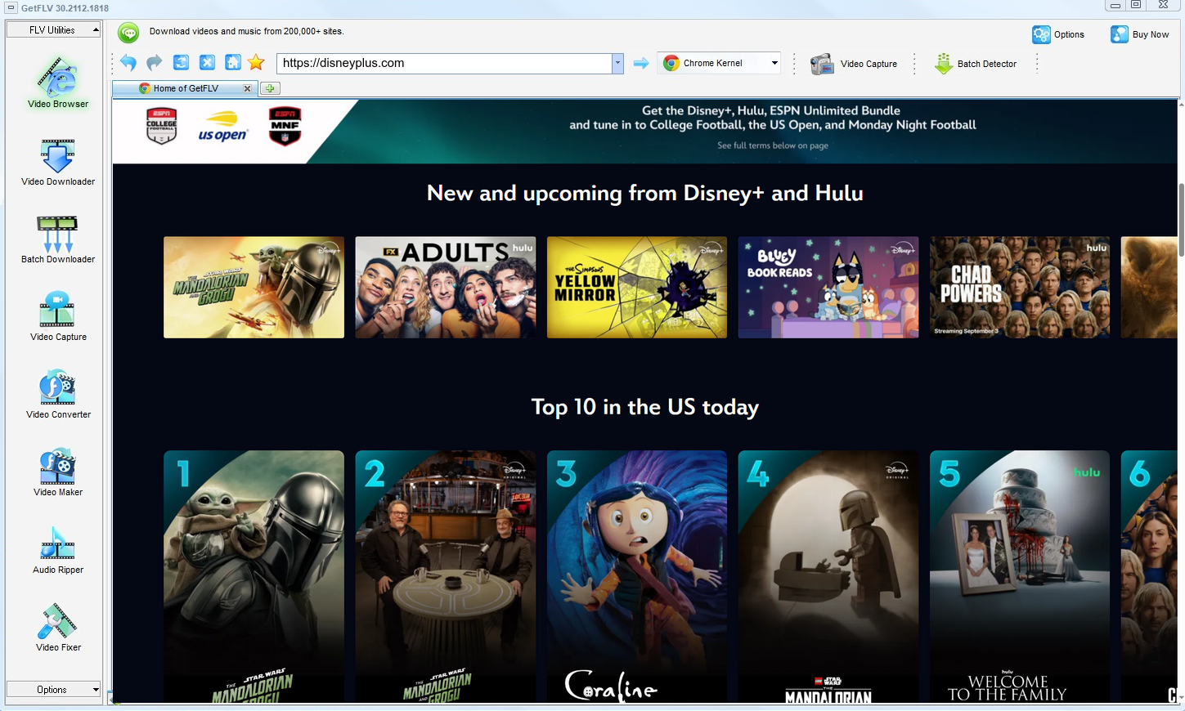Select the Home of GetFLV tab
Screen dimensions: 1185x711
click(185, 88)
